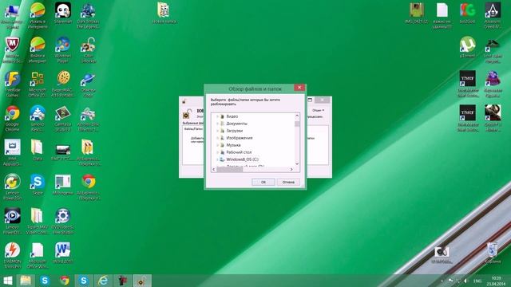
Task: Select the Windows8_OS (C:) drive
Action: tap(242, 159)
